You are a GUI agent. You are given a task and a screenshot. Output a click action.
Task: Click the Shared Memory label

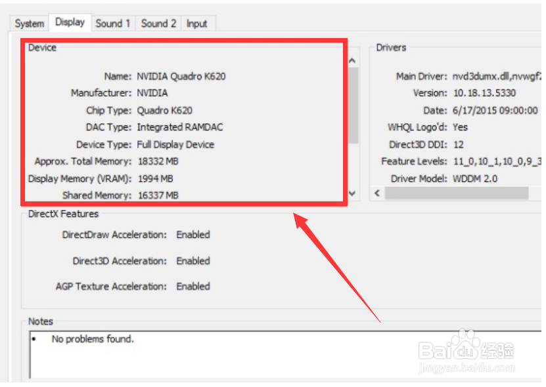tap(97, 195)
